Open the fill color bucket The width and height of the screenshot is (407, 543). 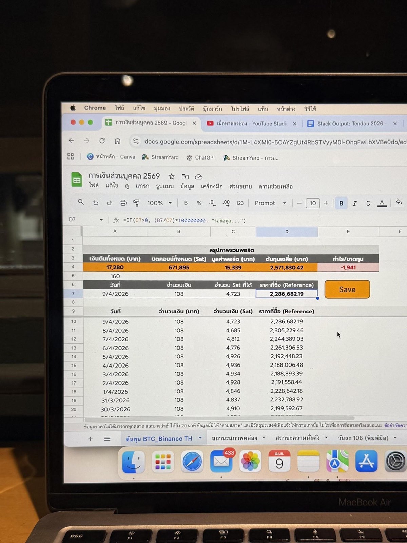pyautogui.click(x=399, y=202)
